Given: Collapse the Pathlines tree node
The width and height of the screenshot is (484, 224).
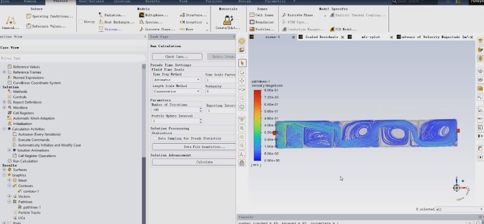Looking at the screenshot, I should point(9,202).
